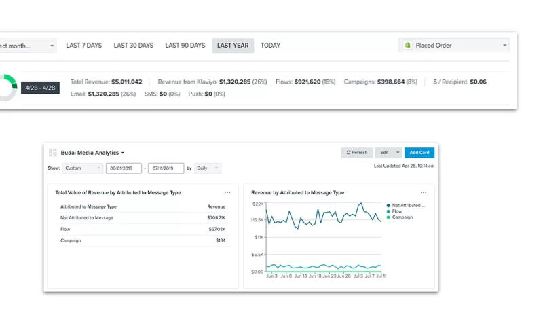The height and width of the screenshot is (326, 543).
Task: Click the Refresh button
Action: click(357, 152)
